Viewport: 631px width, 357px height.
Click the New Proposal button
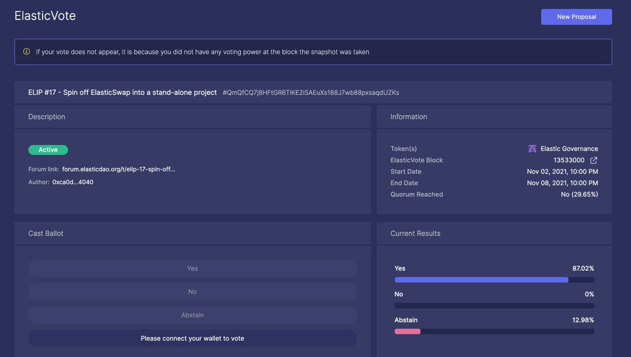(x=576, y=16)
